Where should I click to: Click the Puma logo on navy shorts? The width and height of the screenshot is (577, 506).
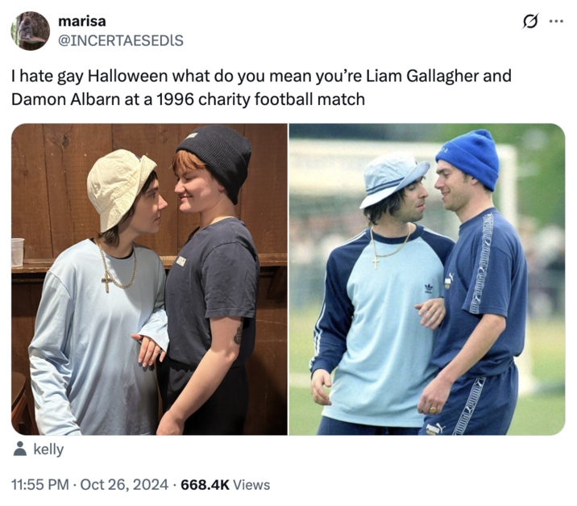(436, 429)
